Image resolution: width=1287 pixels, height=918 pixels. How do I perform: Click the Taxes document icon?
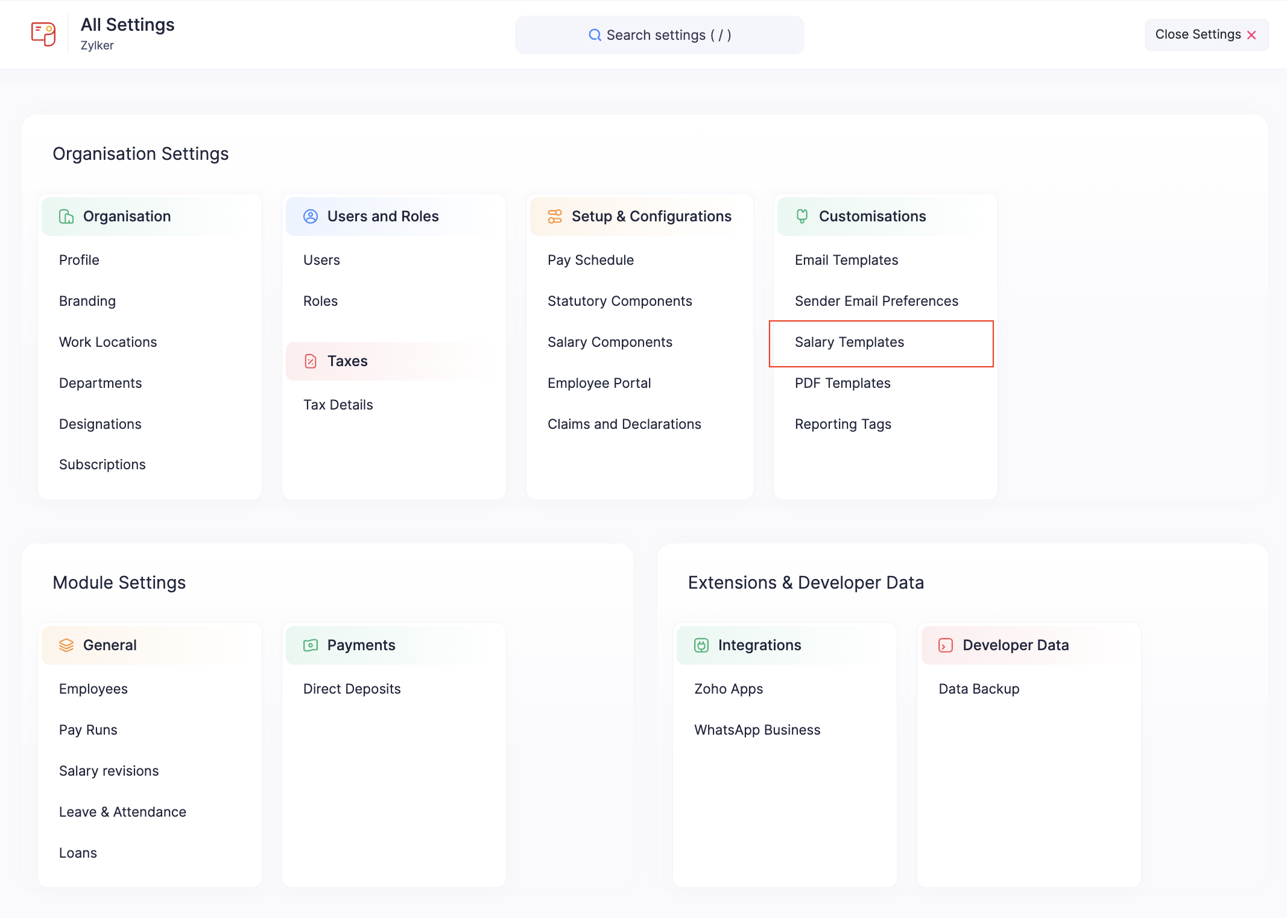pos(311,361)
